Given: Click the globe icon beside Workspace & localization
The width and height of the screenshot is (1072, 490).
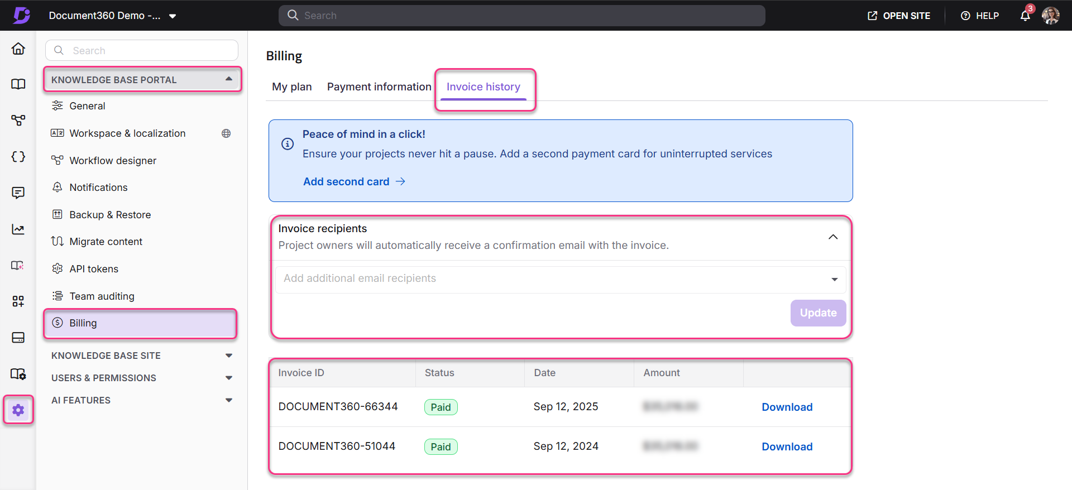Looking at the screenshot, I should pyautogui.click(x=226, y=133).
